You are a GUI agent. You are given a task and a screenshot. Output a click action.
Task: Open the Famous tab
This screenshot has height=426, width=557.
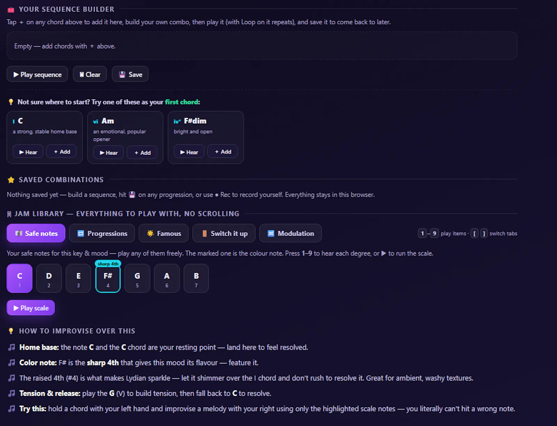pyautogui.click(x=164, y=233)
